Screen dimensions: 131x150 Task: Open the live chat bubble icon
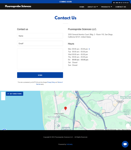[x=125, y=144]
